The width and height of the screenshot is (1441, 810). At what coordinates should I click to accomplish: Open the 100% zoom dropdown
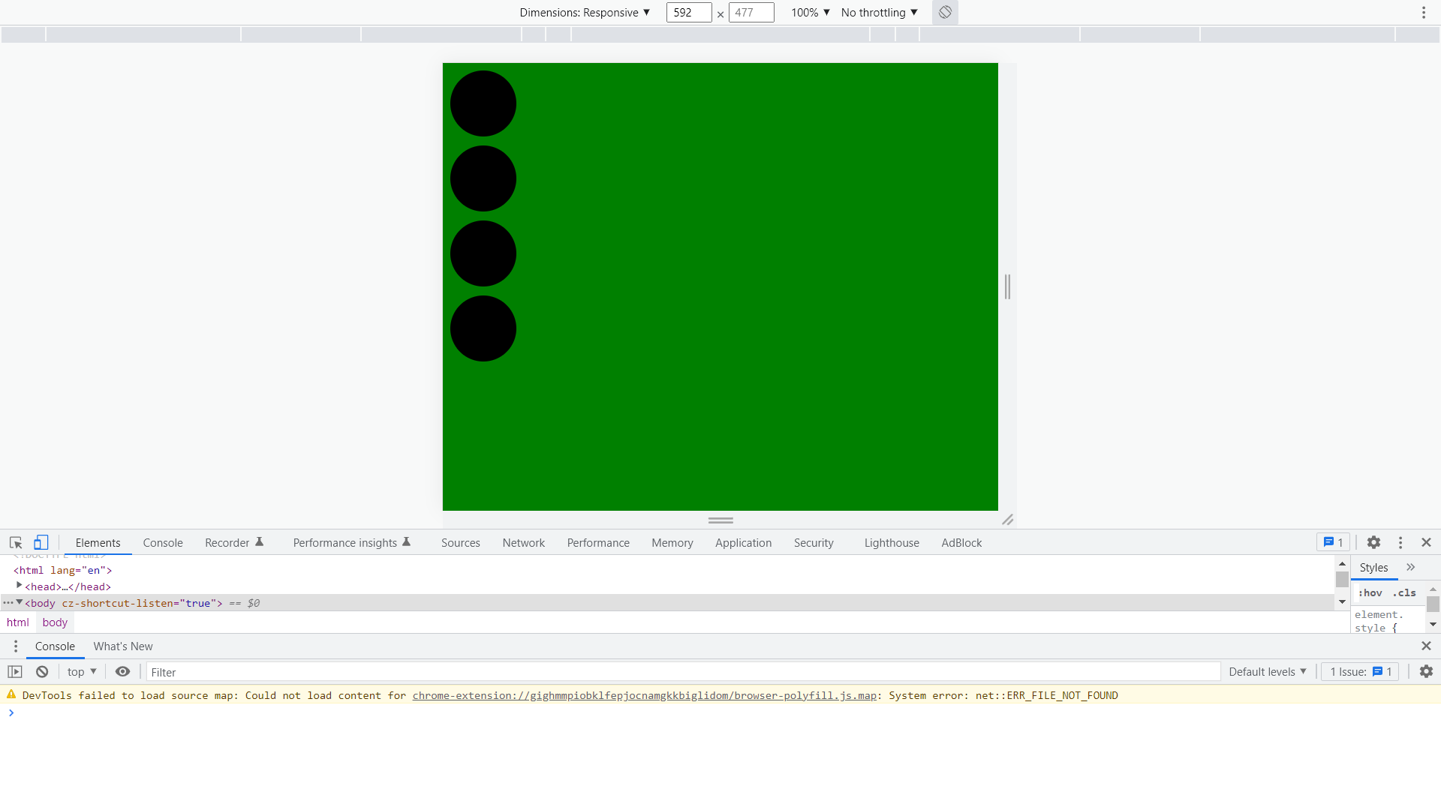pyautogui.click(x=811, y=12)
